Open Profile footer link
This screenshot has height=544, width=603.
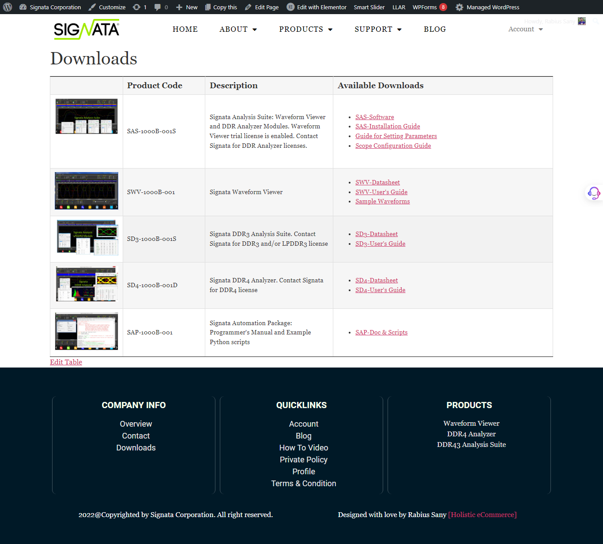tap(304, 472)
